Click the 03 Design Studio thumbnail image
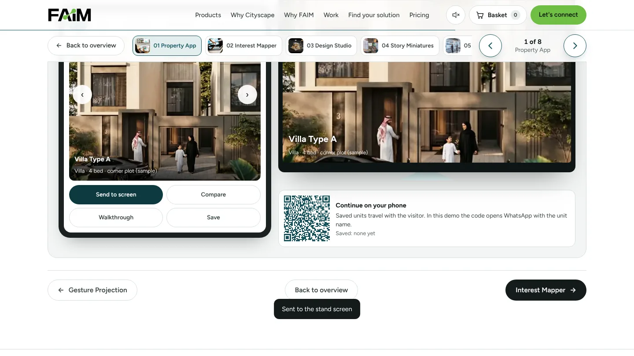634x356 pixels. 296,46
